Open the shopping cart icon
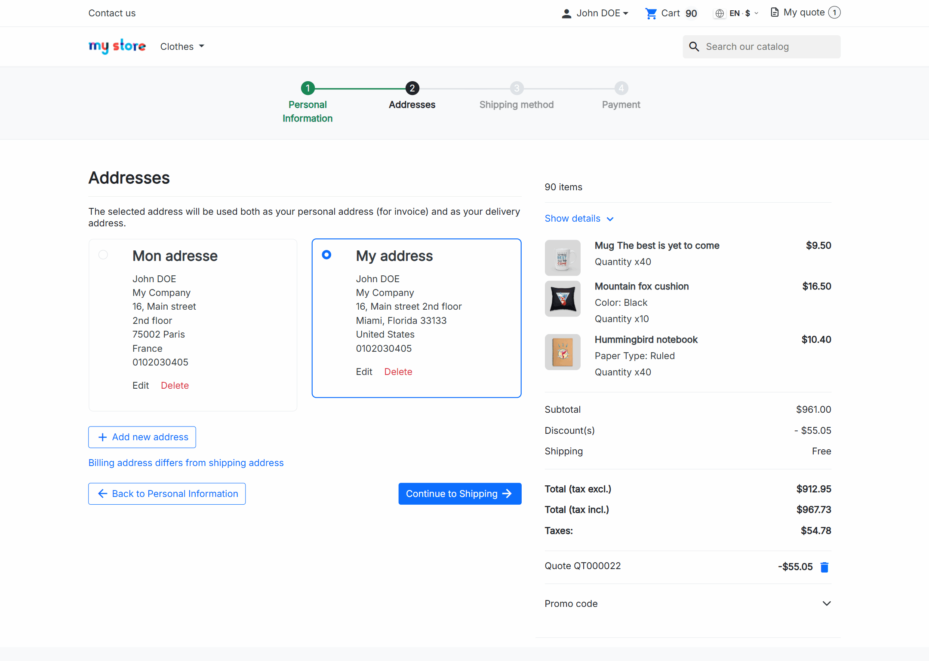 [x=651, y=14]
